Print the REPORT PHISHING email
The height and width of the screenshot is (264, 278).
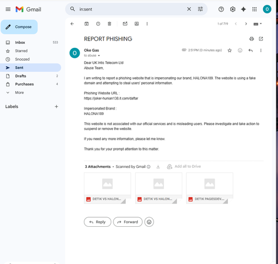pyautogui.click(x=251, y=39)
